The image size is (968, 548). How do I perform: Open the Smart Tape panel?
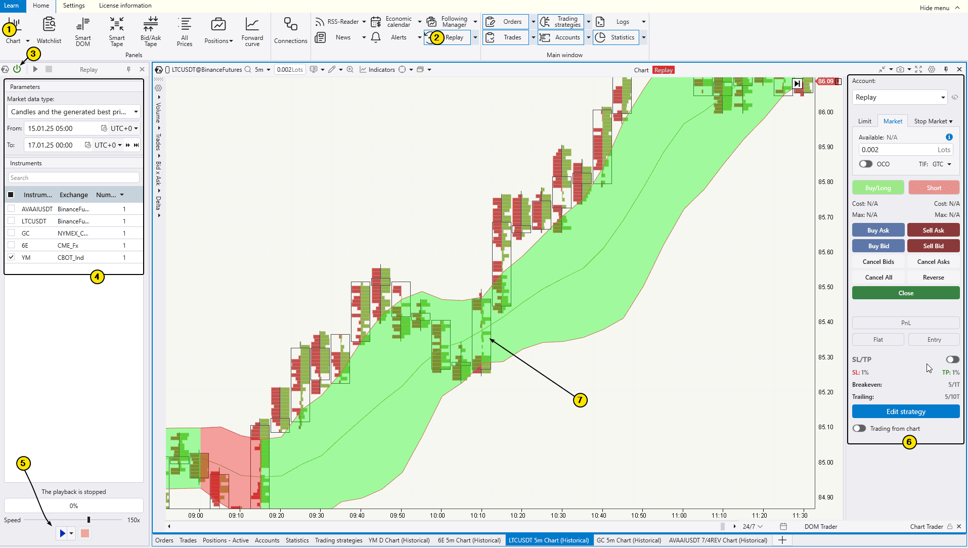click(117, 32)
